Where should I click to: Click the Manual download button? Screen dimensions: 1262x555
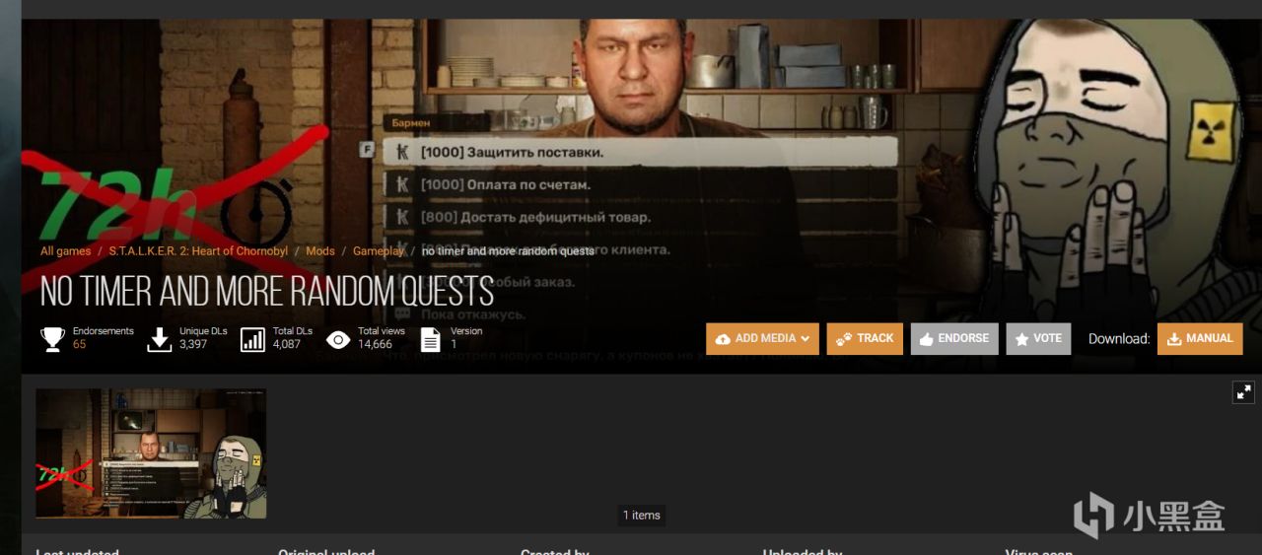[x=1200, y=338]
